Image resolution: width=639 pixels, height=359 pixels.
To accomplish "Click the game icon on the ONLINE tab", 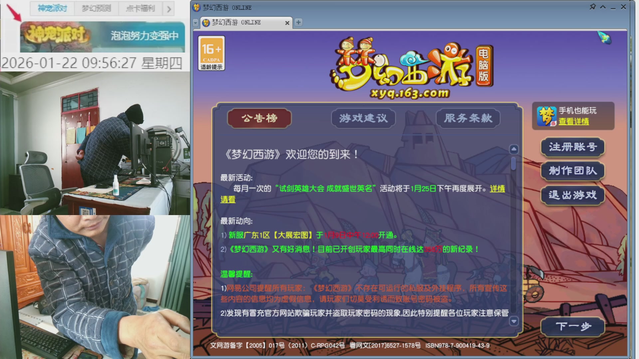I will [x=205, y=23].
